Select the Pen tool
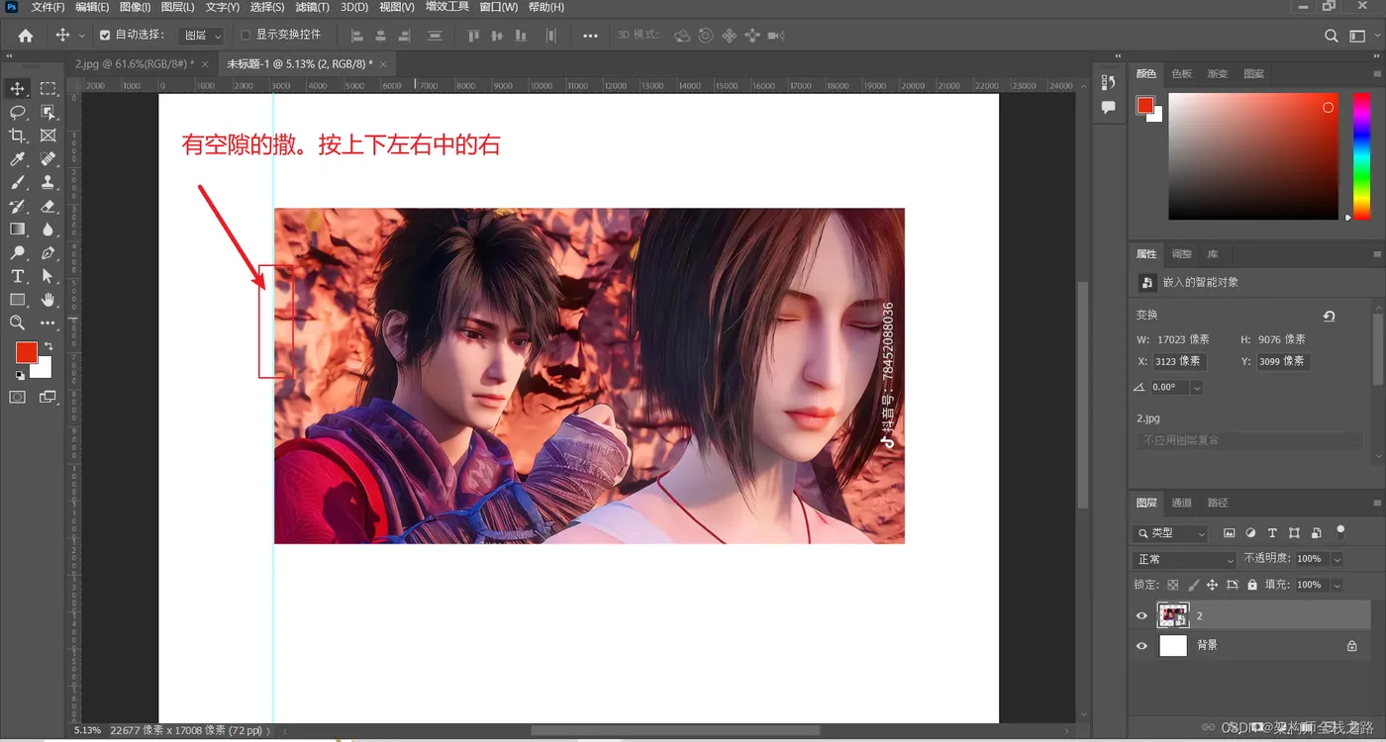Viewport: 1386px width, 742px height. tap(48, 253)
